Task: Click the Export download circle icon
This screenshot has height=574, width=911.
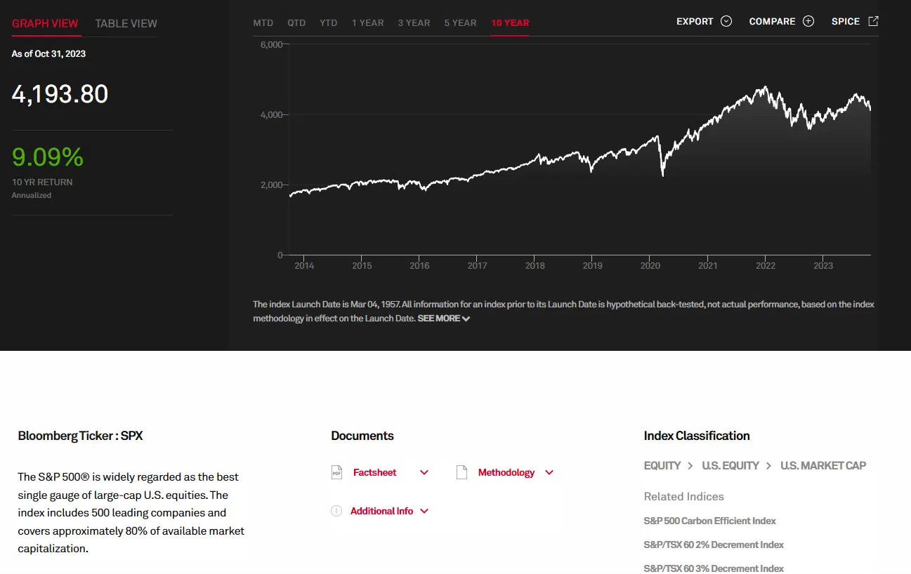Action: [x=726, y=21]
